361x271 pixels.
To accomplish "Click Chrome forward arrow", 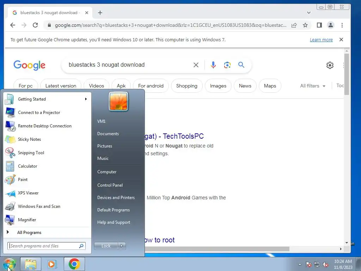I will coord(24,25).
